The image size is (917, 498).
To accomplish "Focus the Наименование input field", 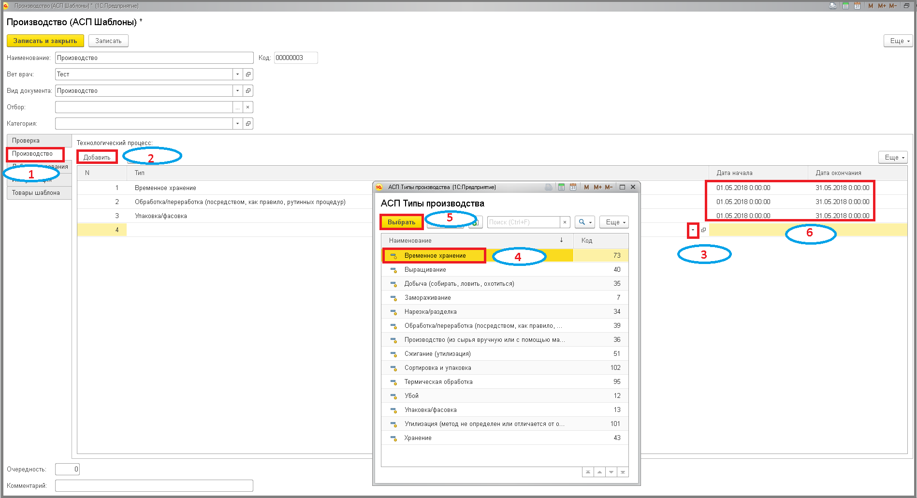I will pos(154,58).
